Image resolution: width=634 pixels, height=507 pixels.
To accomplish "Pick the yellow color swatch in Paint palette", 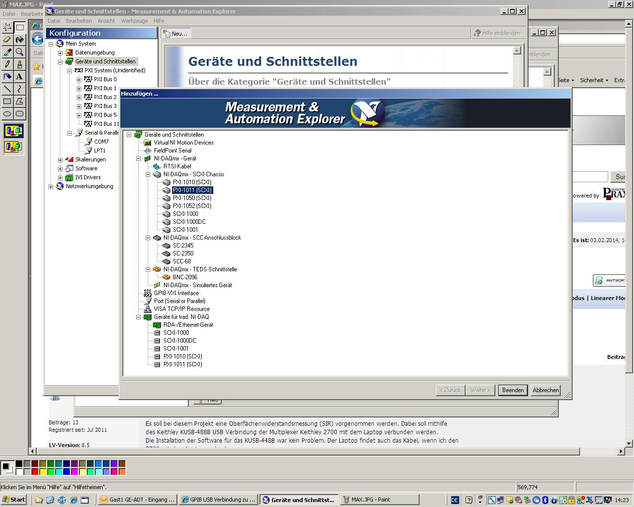I will [x=42, y=472].
